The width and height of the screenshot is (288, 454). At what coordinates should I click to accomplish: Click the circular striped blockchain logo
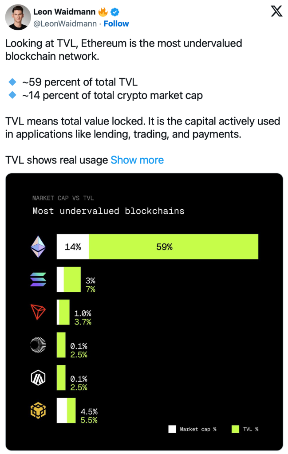tap(38, 345)
